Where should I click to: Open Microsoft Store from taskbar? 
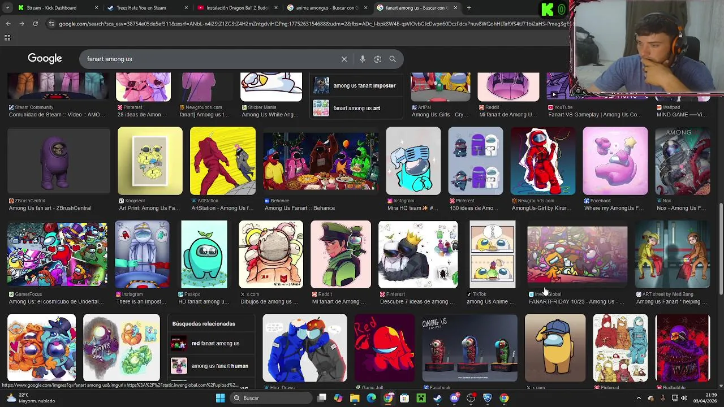(404, 398)
